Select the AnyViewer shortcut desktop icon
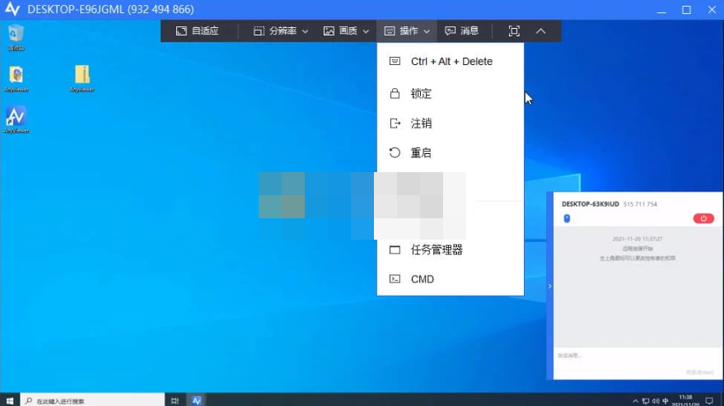724x406 pixels. (16, 120)
